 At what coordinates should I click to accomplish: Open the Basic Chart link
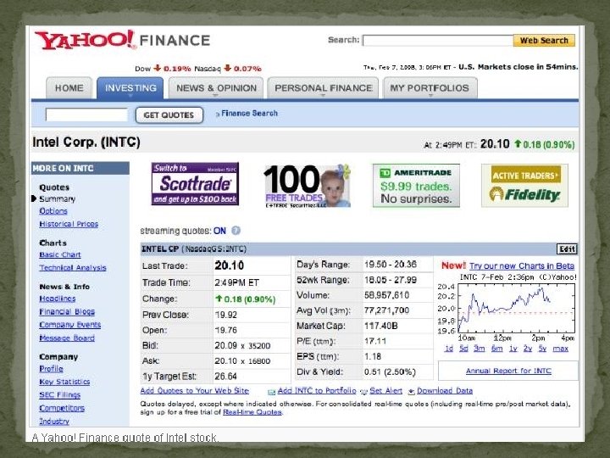[x=60, y=254]
